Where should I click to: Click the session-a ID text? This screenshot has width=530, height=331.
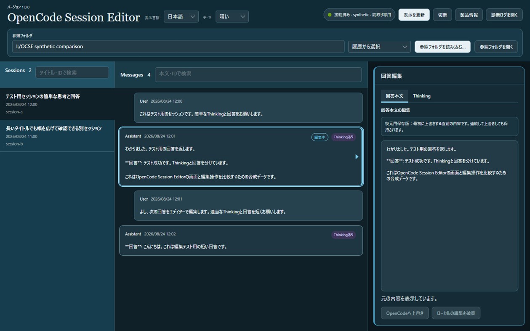(14, 112)
